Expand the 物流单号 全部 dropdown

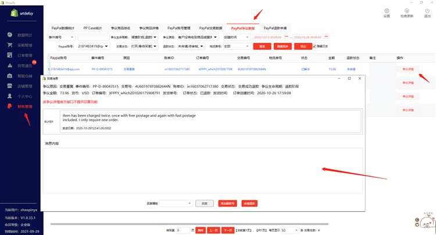click(247, 46)
